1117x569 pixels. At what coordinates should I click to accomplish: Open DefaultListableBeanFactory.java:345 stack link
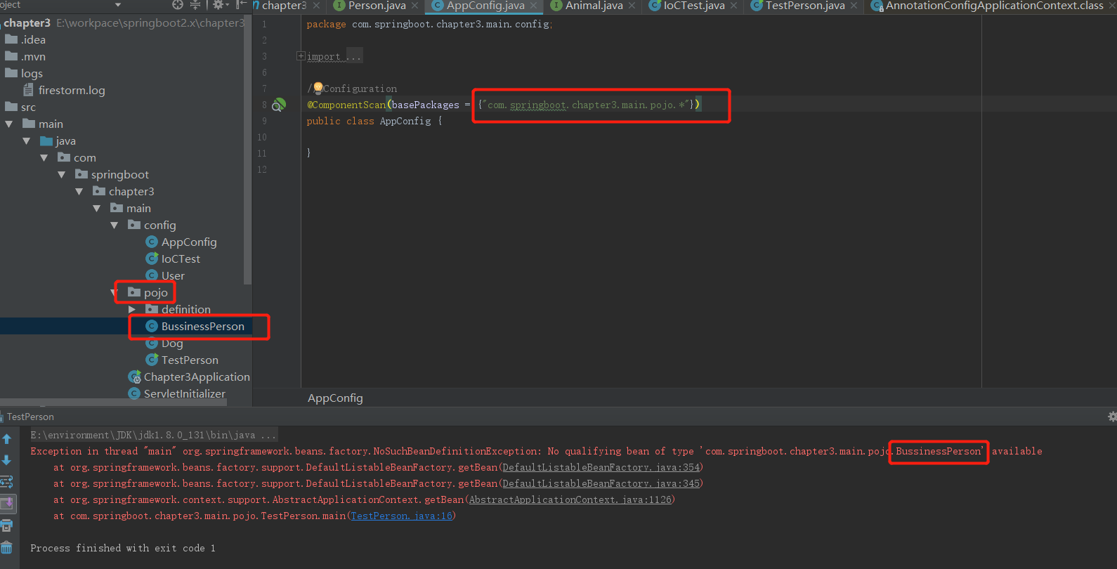[x=601, y=484]
